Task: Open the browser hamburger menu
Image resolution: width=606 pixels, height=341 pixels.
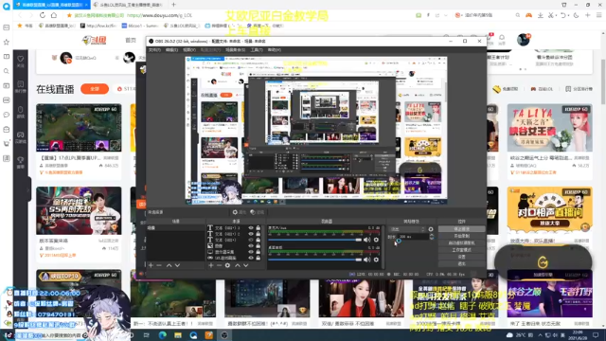Action: (x=598, y=15)
